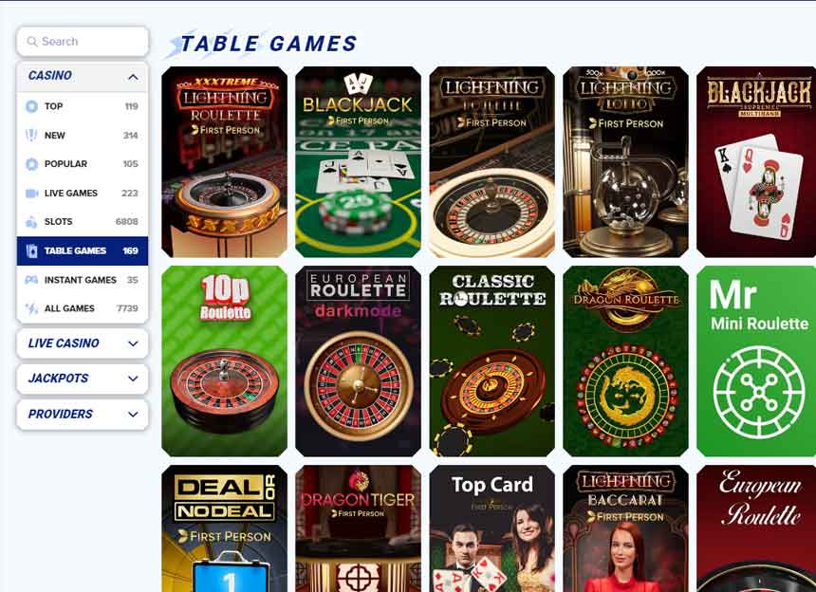Open XXXtreme Lightning Roulette game tile
The image size is (816, 592).
(x=224, y=162)
